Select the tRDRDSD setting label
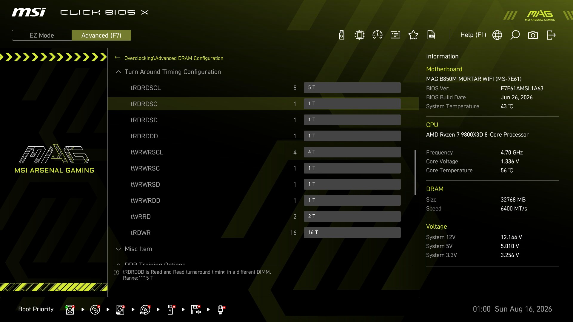The image size is (573, 322). click(x=144, y=120)
